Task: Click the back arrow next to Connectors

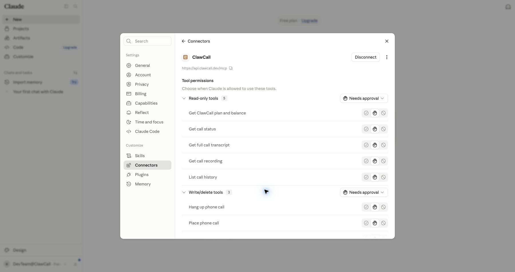Action: point(183,41)
